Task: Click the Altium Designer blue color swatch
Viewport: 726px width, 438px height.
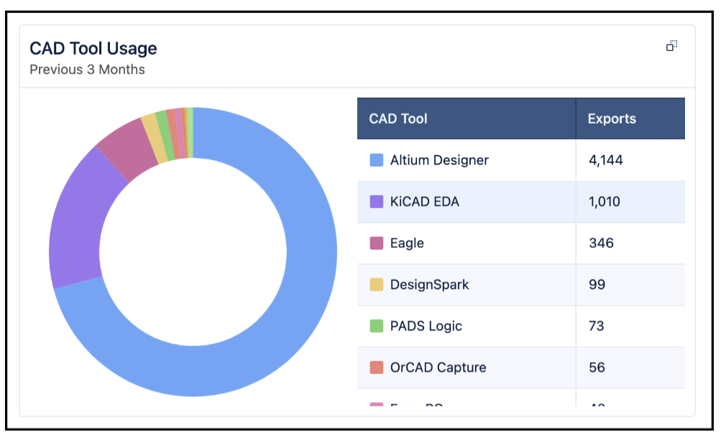Action: pyautogui.click(x=377, y=160)
